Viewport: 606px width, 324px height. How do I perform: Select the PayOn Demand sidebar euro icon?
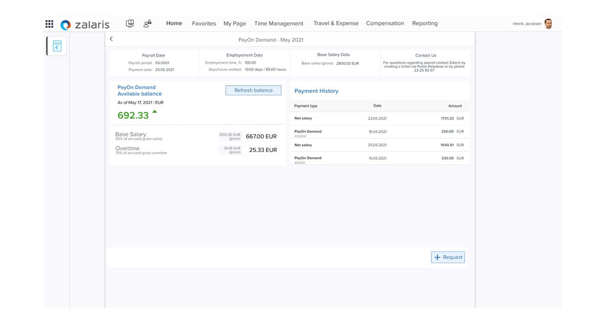(x=57, y=46)
